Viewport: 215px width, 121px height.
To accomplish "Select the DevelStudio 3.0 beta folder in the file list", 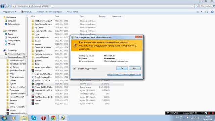I will (43, 24).
